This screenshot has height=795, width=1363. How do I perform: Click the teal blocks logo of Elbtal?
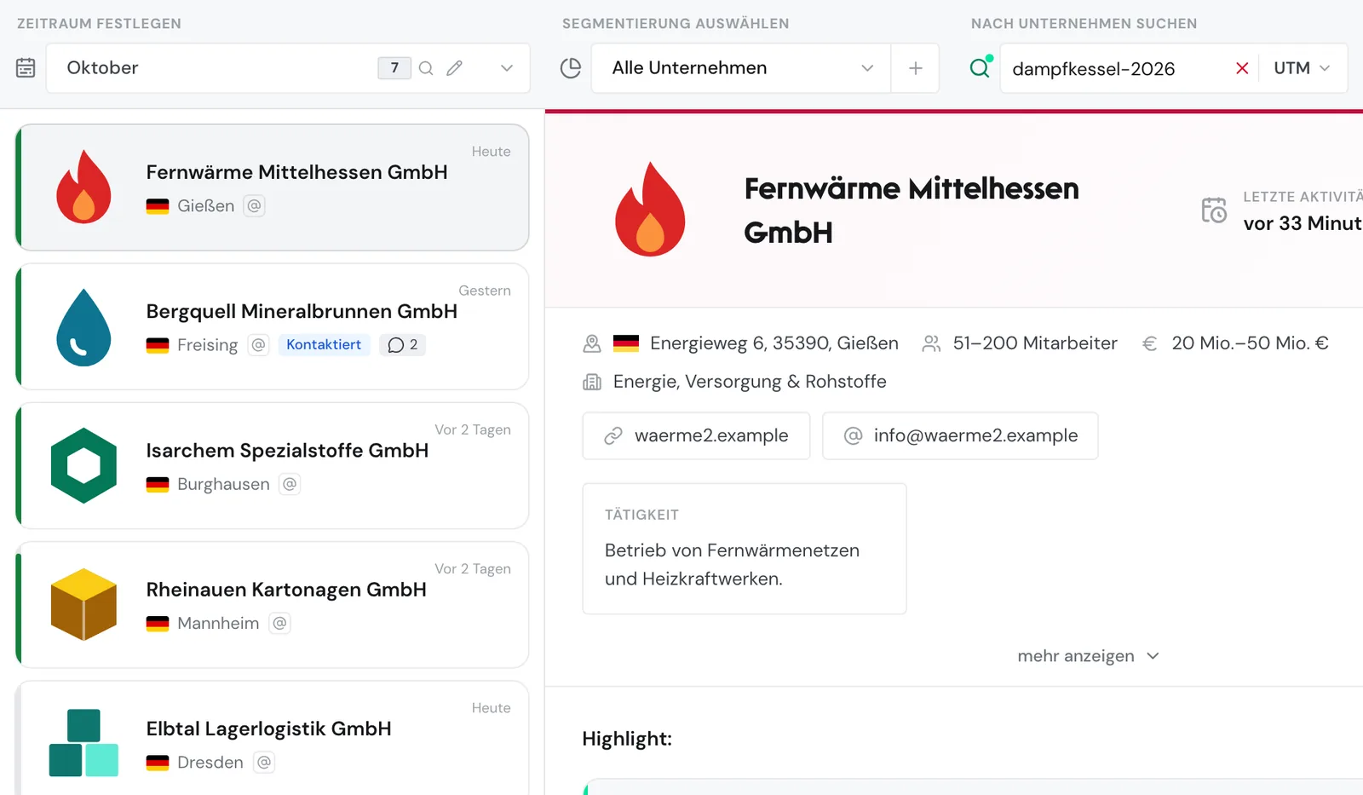point(83,742)
